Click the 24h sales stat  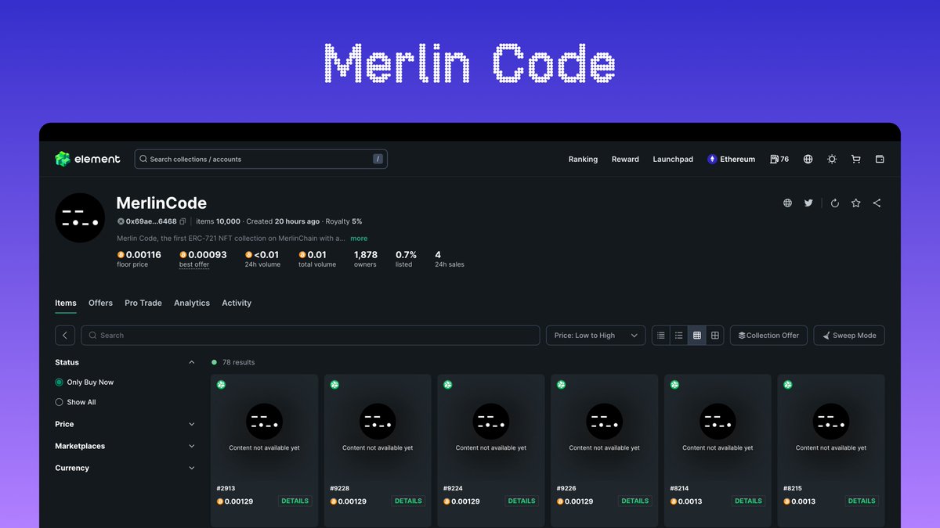click(x=450, y=259)
